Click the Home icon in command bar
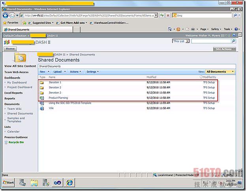The width and height of the screenshot is (246, 191). point(170,29)
